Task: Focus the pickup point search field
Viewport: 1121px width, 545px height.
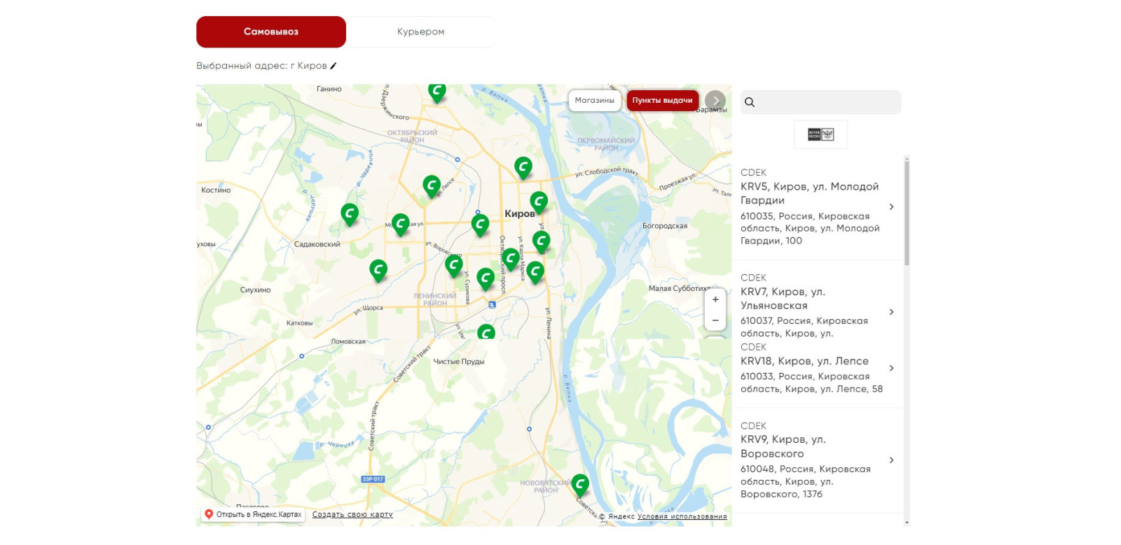Action: pyautogui.click(x=820, y=102)
